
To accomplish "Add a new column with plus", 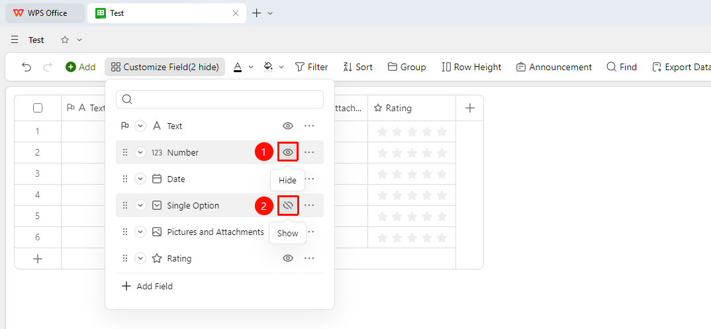I will [470, 108].
